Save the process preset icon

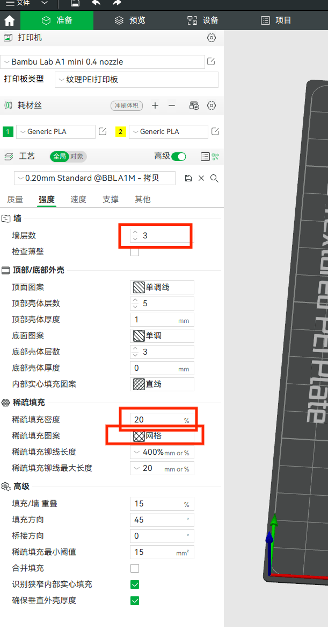[x=189, y=178]
